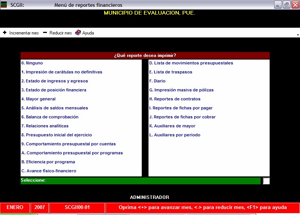Minimize the SCGII window
300x215 pixels.
[277, 5]
